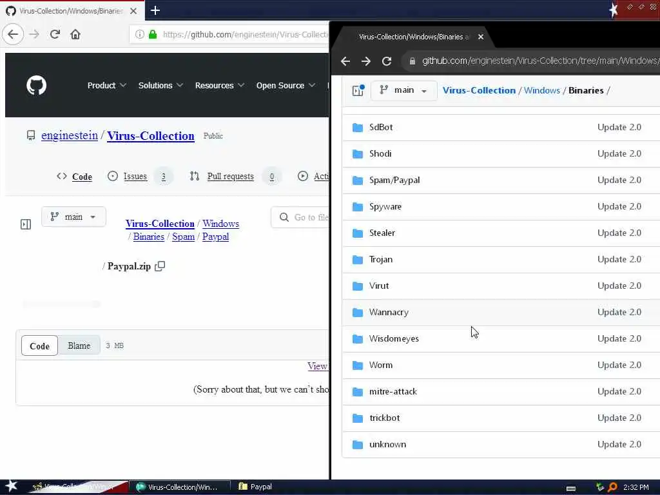
Task: Close the right browser Virus-Collection tab
Action: (481, 37)
